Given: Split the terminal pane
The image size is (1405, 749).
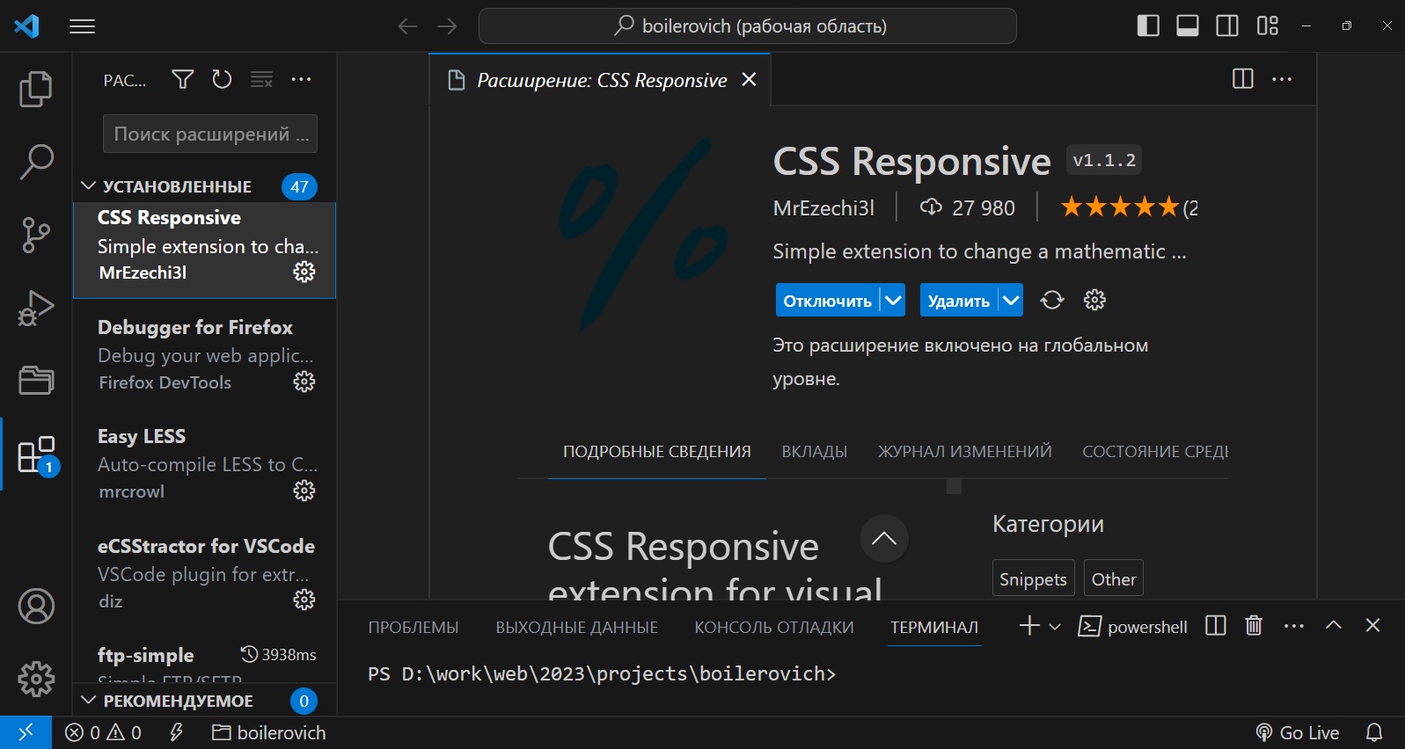Looking at the screenshot, I should tap(1216, 626).
